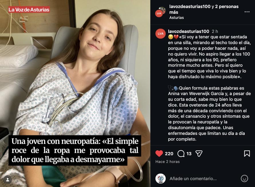The height and width of the screenshot is (187, 255).
Task: Click the red heart like icon
Action: coord(159,153)
